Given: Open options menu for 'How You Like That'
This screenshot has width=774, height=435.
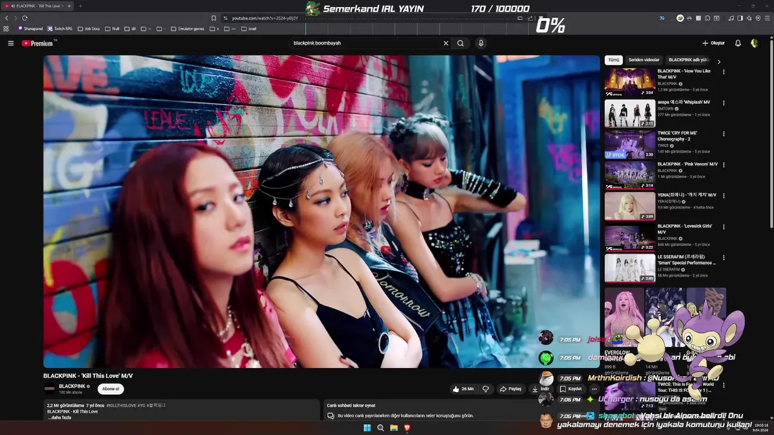Looking at the screenshot, I should [x=723, y=72].
